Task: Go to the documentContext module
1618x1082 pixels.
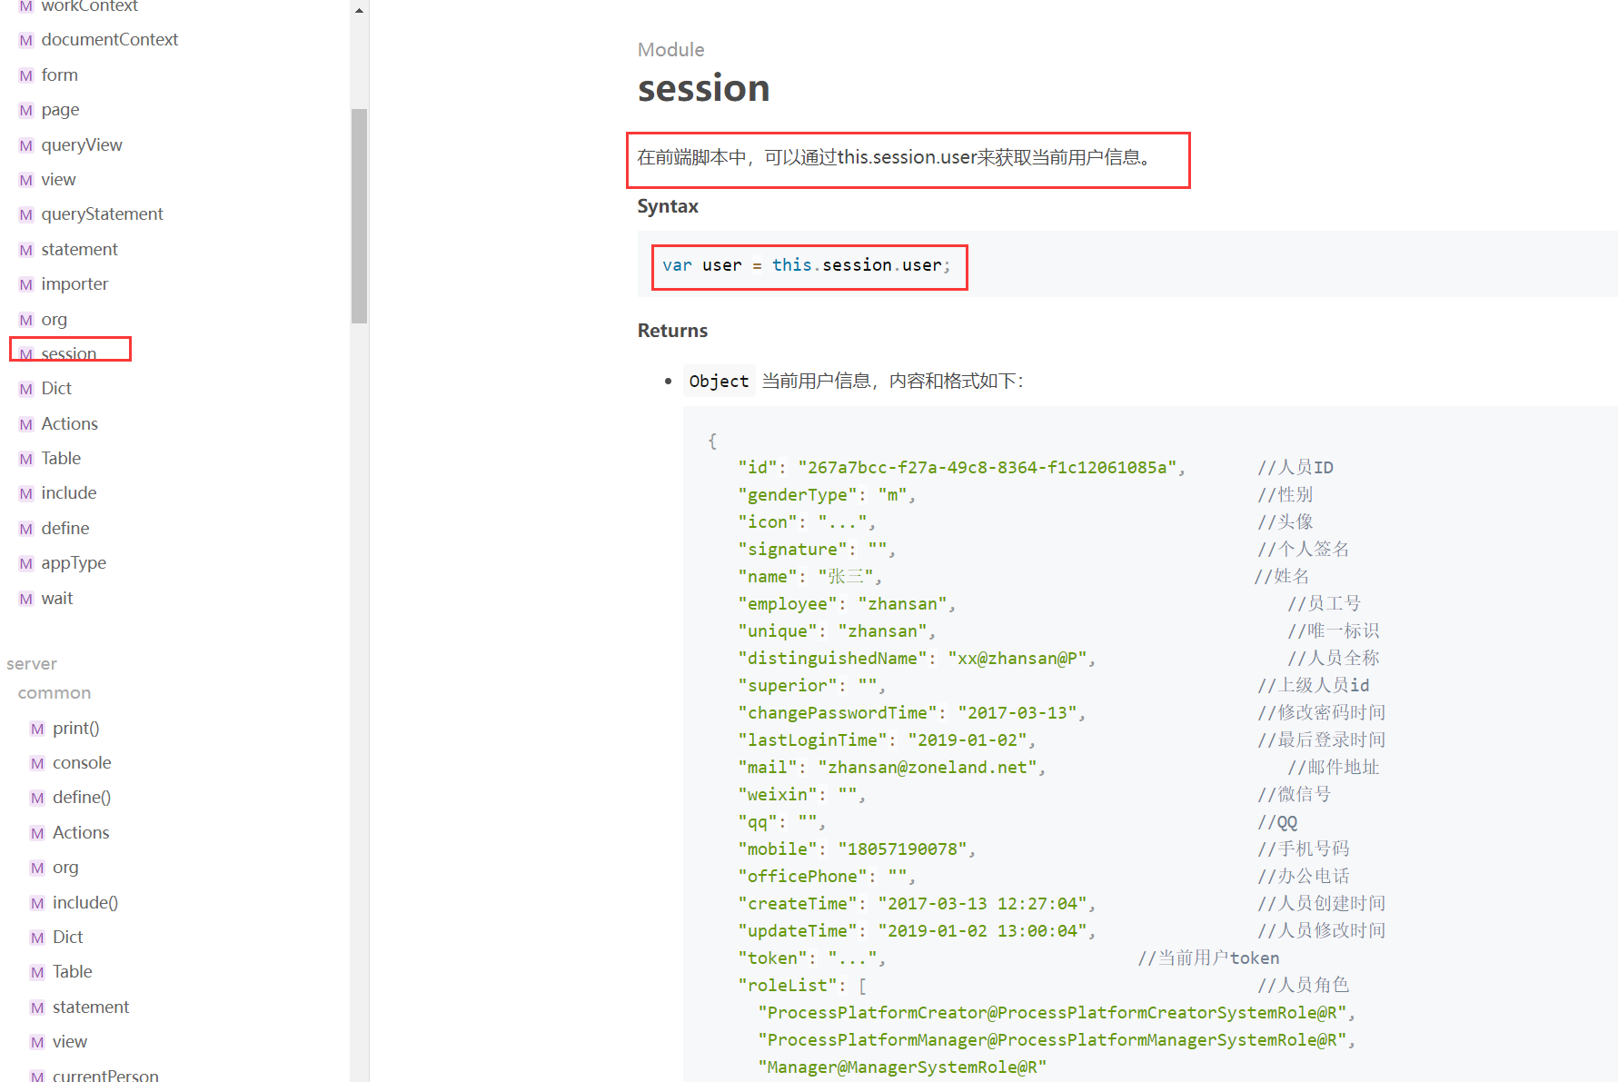Action: [109, 40]
